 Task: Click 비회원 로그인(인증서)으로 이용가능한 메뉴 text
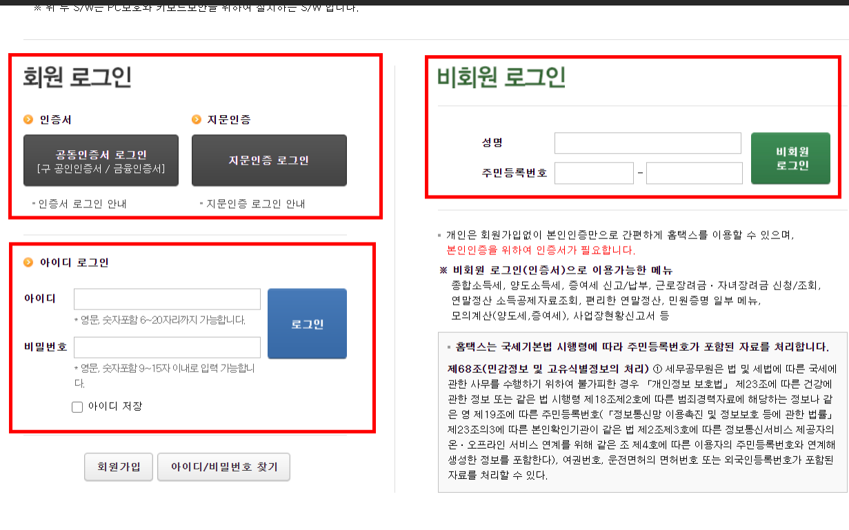click(562, 269)
